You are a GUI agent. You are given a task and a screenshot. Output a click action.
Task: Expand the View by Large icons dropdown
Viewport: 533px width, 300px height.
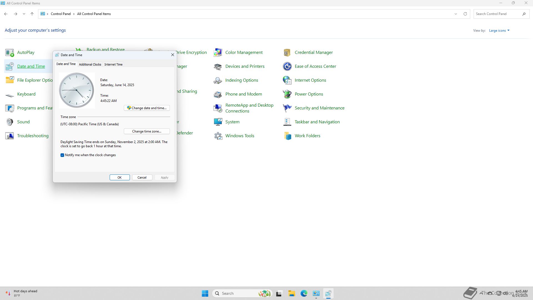pos(499,31)
